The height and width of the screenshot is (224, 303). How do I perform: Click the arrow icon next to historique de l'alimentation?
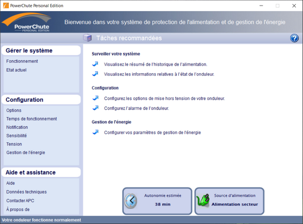pos(95,64)
